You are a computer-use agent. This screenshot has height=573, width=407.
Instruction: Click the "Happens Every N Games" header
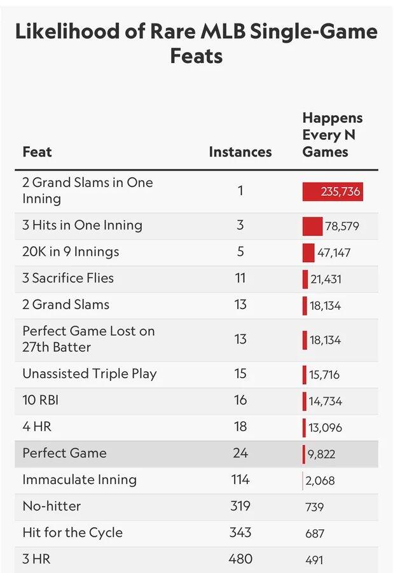pos(333,135)
